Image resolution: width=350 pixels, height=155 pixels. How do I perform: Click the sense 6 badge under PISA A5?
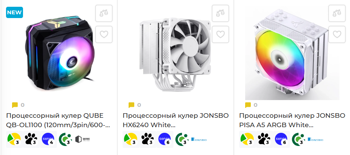[281, 140]
